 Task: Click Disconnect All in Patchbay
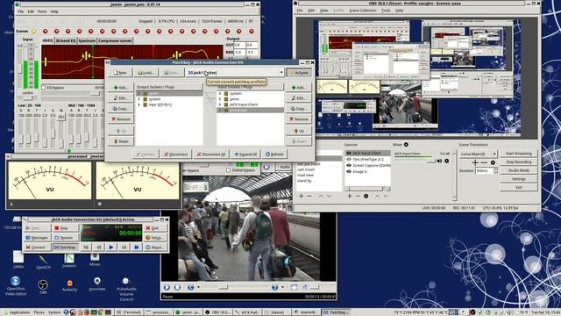[x=210, y=154]
